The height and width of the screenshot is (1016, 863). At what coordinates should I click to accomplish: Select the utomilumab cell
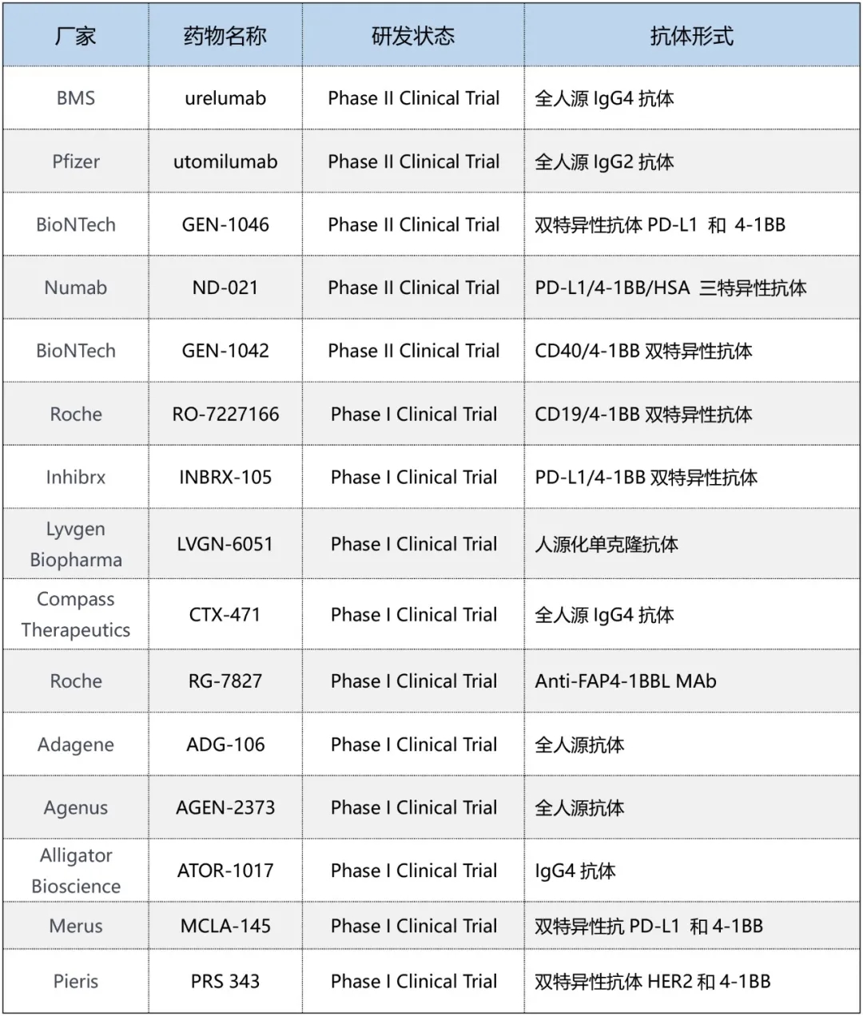[225, 161]
